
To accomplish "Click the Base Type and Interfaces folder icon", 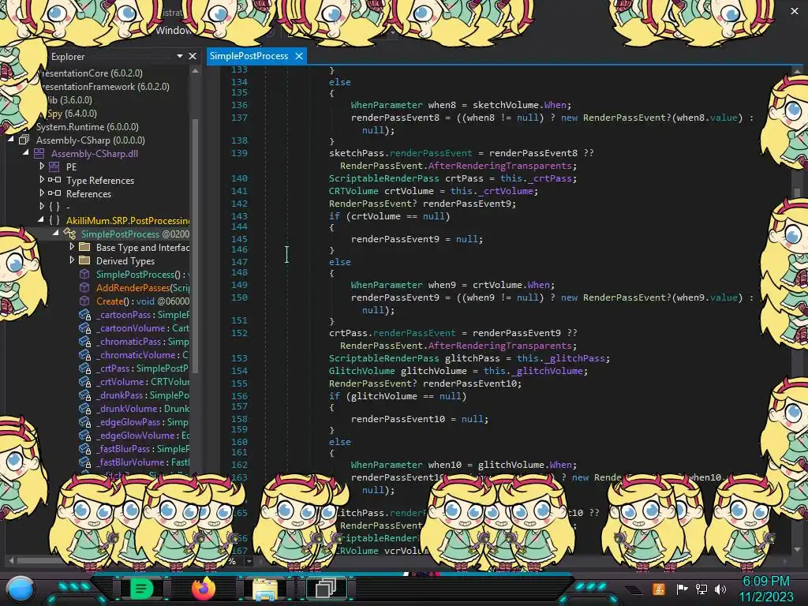I will pyautogui.click(x=84, y=247).
